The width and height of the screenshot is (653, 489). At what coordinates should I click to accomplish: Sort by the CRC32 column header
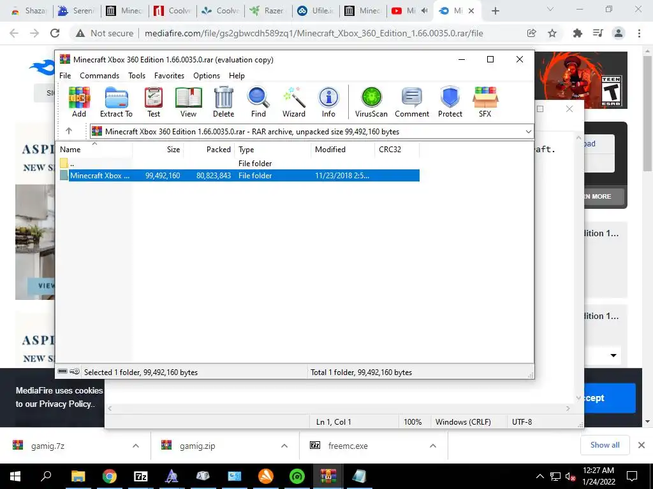pyautogui.click(x=397, y=149)
